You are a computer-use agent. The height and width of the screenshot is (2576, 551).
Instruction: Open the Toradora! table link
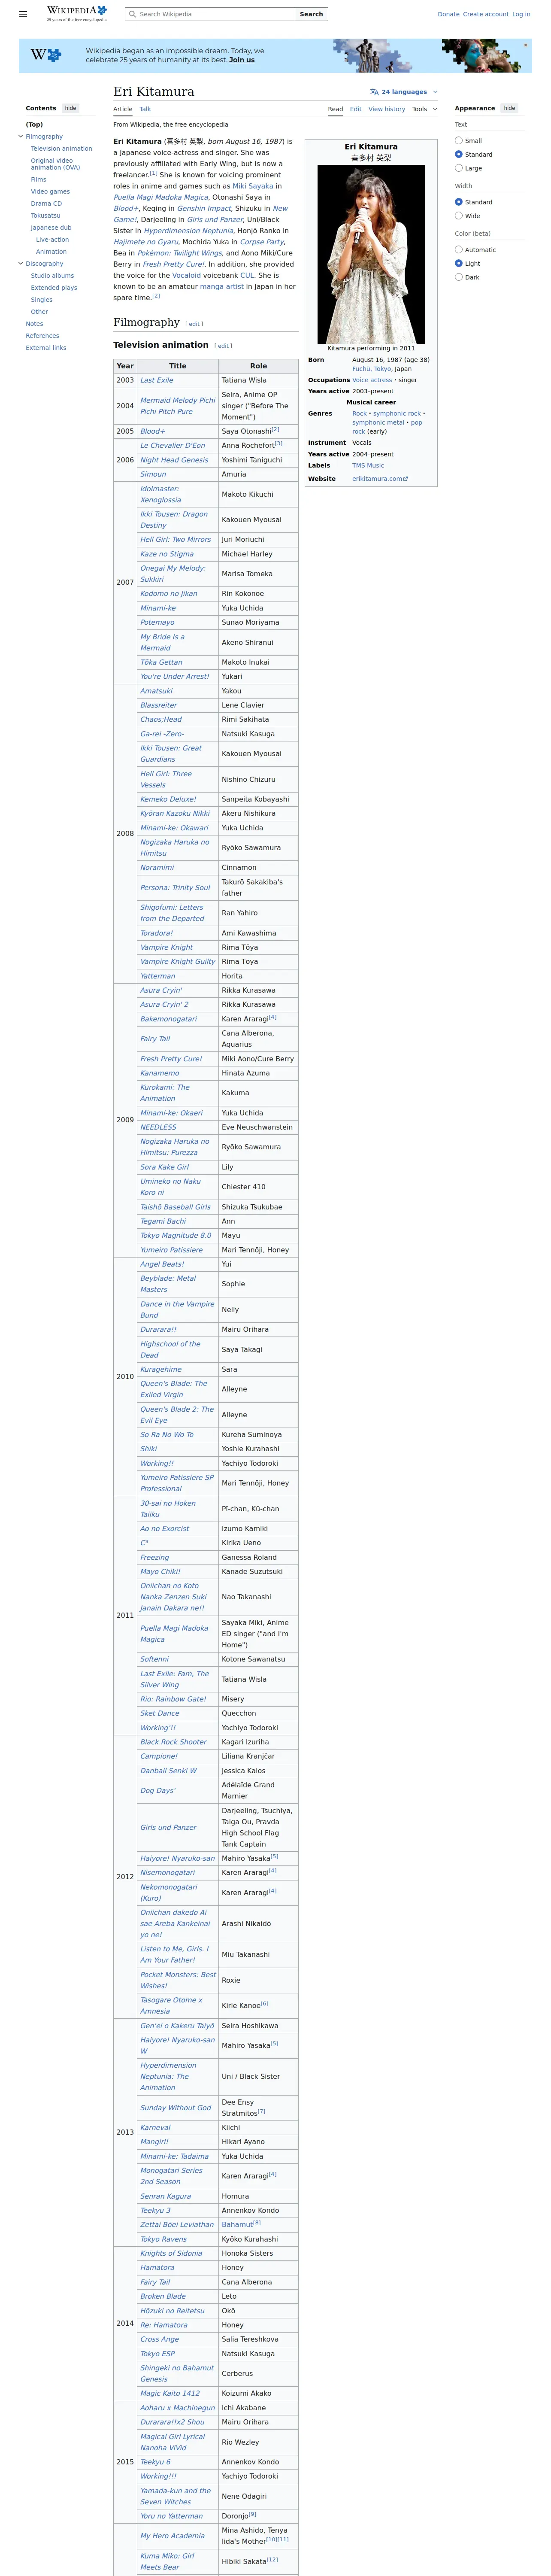(156, 932)
